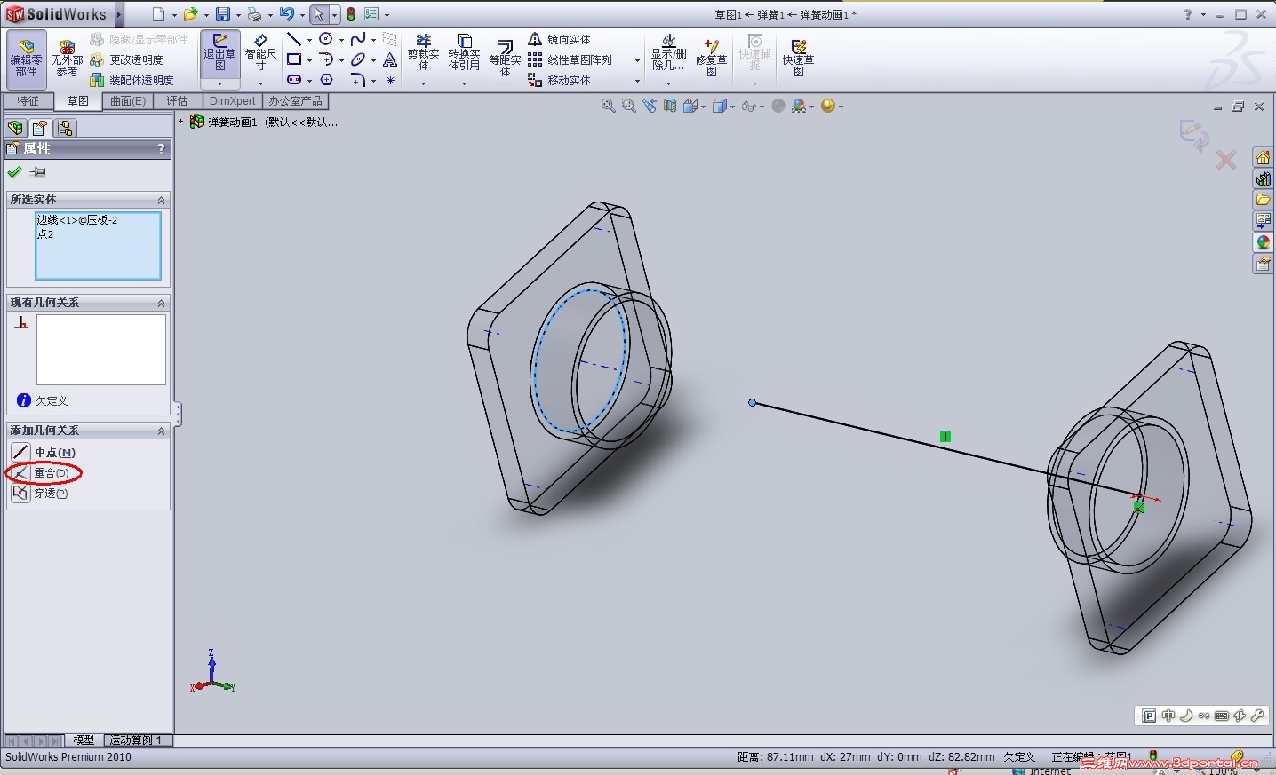Screen dimensions: 1276x775
Task: Click Zoom to Area magnifier icon
Action: click(x=628, y=106)
